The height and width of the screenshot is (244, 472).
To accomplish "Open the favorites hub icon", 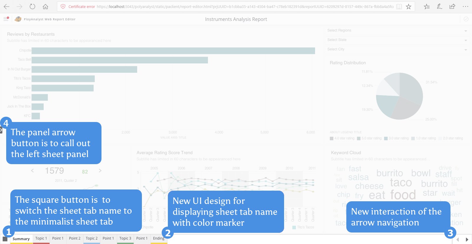I will tap(427, 6).
